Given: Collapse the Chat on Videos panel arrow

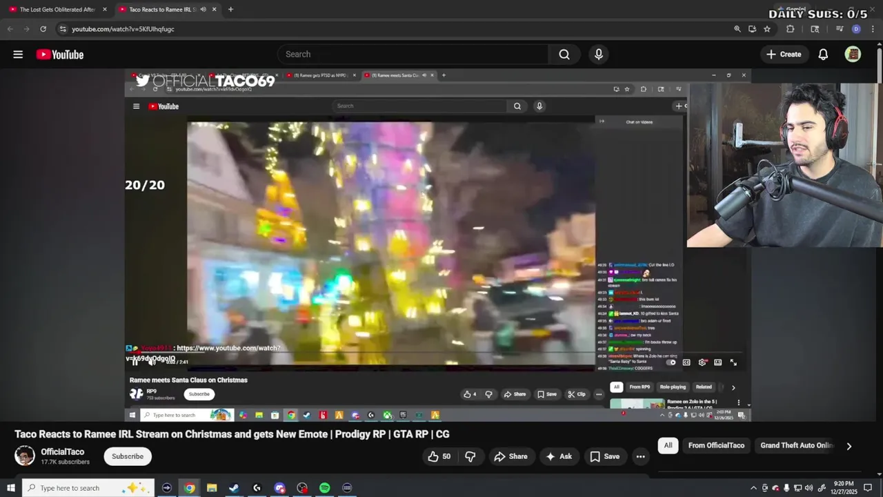Looking at the screenshot, I should coord(602,121).
